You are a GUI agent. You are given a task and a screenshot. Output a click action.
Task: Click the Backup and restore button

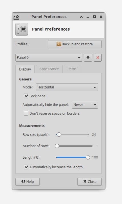pyautogui.click(x=75, y=44)
